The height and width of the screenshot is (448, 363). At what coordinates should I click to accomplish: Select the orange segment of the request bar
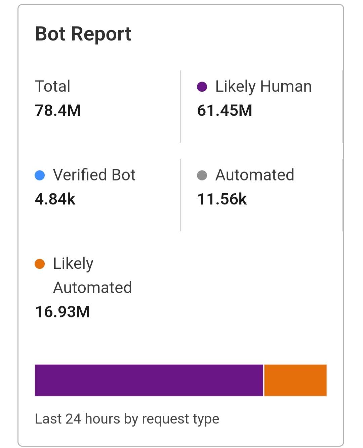295,380
